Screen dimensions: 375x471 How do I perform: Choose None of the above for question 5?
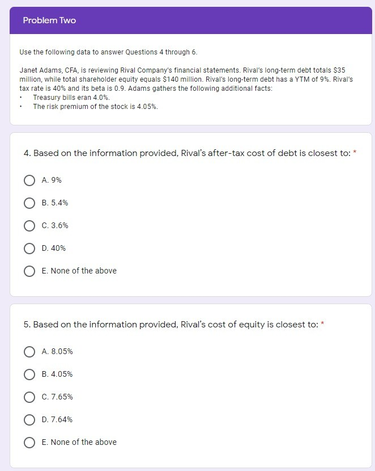pyautogui.click(x=29, y=442)
